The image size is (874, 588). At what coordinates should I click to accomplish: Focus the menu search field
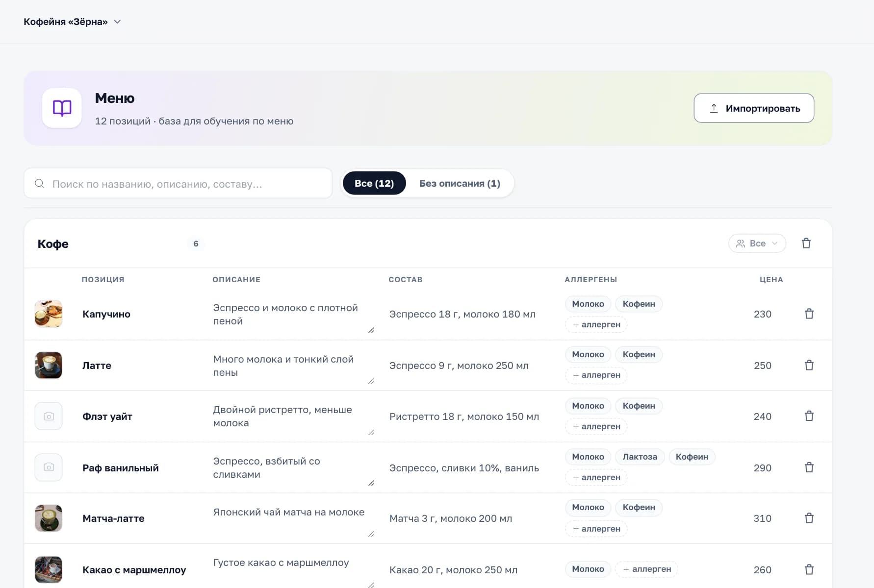178,184
